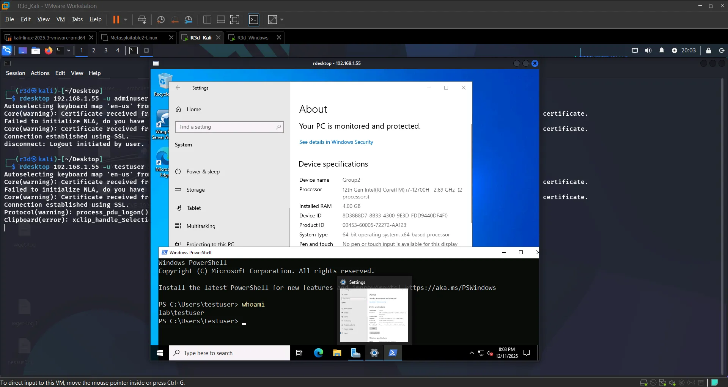Toggle the VMware thumbnail bar icon

click(x=221, y=20)
